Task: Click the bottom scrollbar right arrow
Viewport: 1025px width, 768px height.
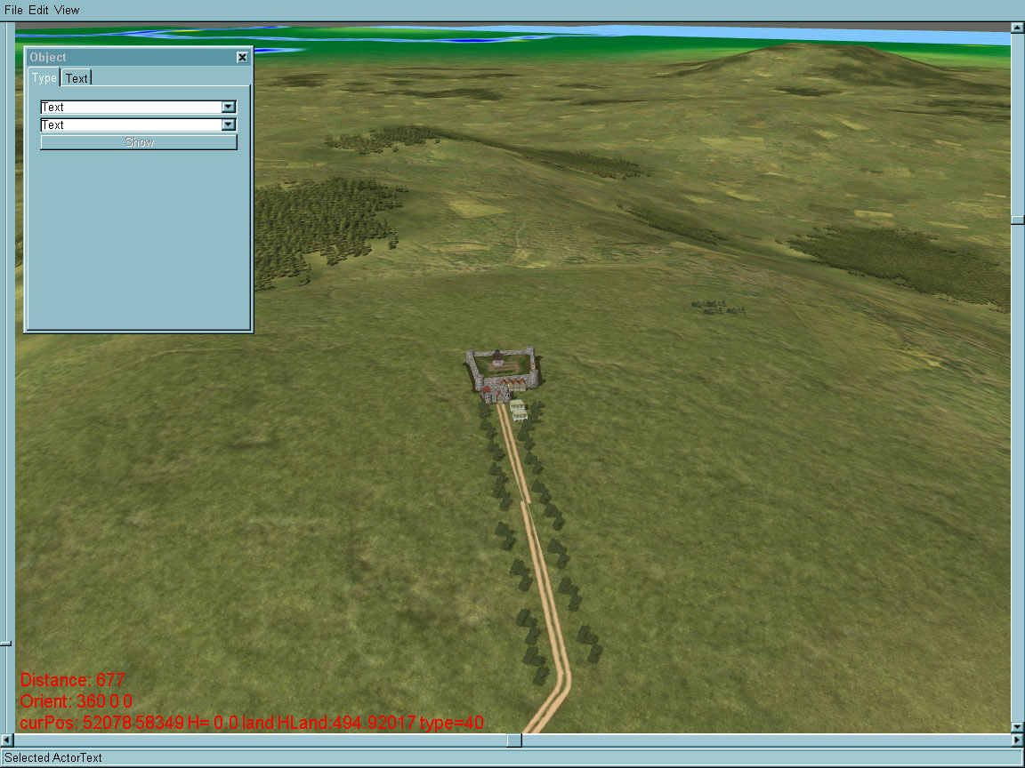Action: pyautogui.click(x=1017, y=740)
